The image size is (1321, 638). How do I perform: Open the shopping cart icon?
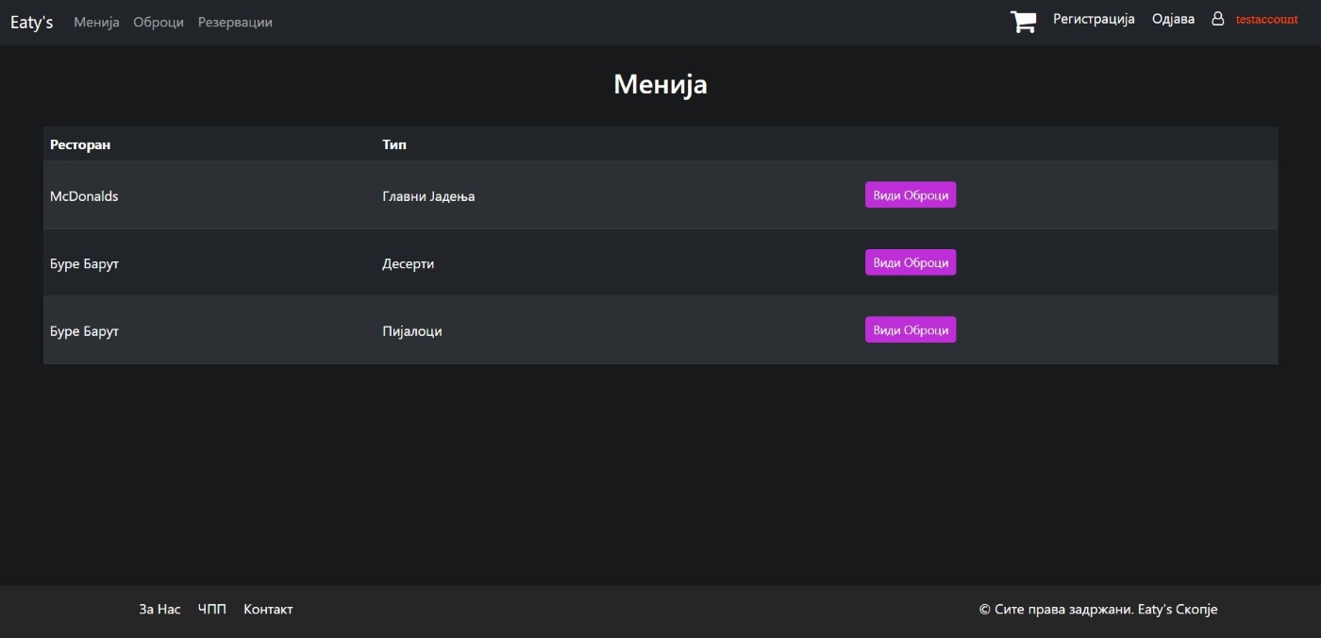(1023, 22)
